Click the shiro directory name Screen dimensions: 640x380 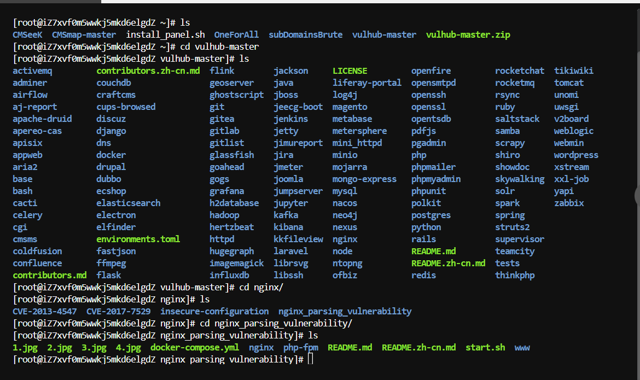[x=507, y=155]
